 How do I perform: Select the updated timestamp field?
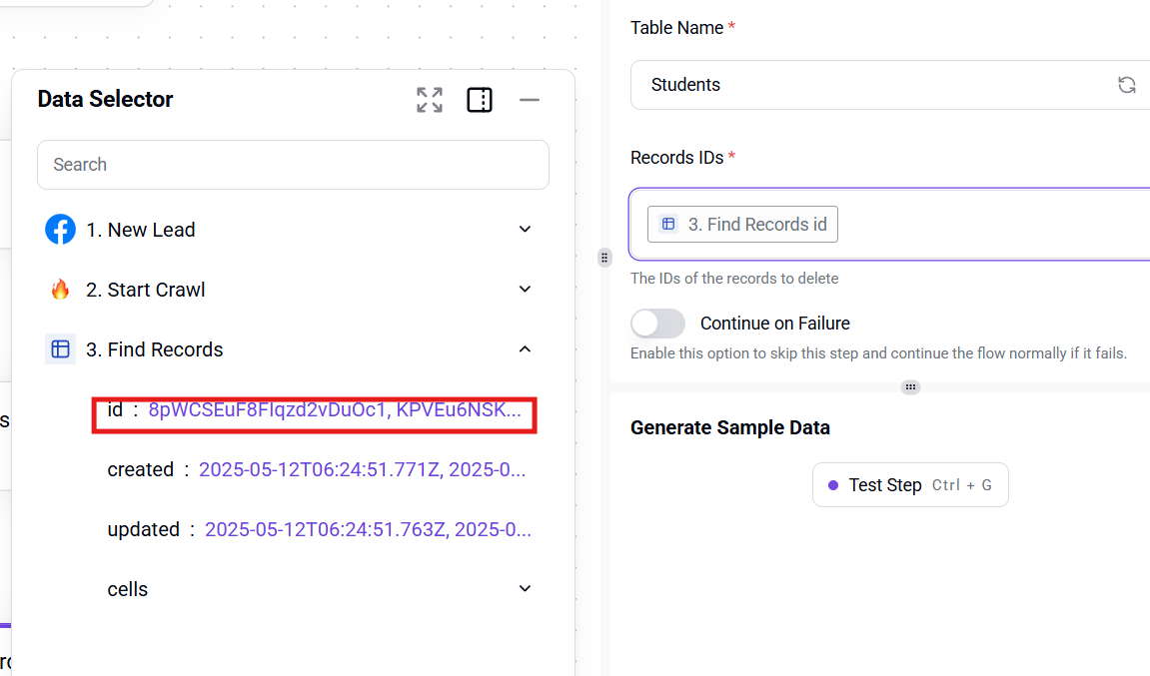point(367,529)
